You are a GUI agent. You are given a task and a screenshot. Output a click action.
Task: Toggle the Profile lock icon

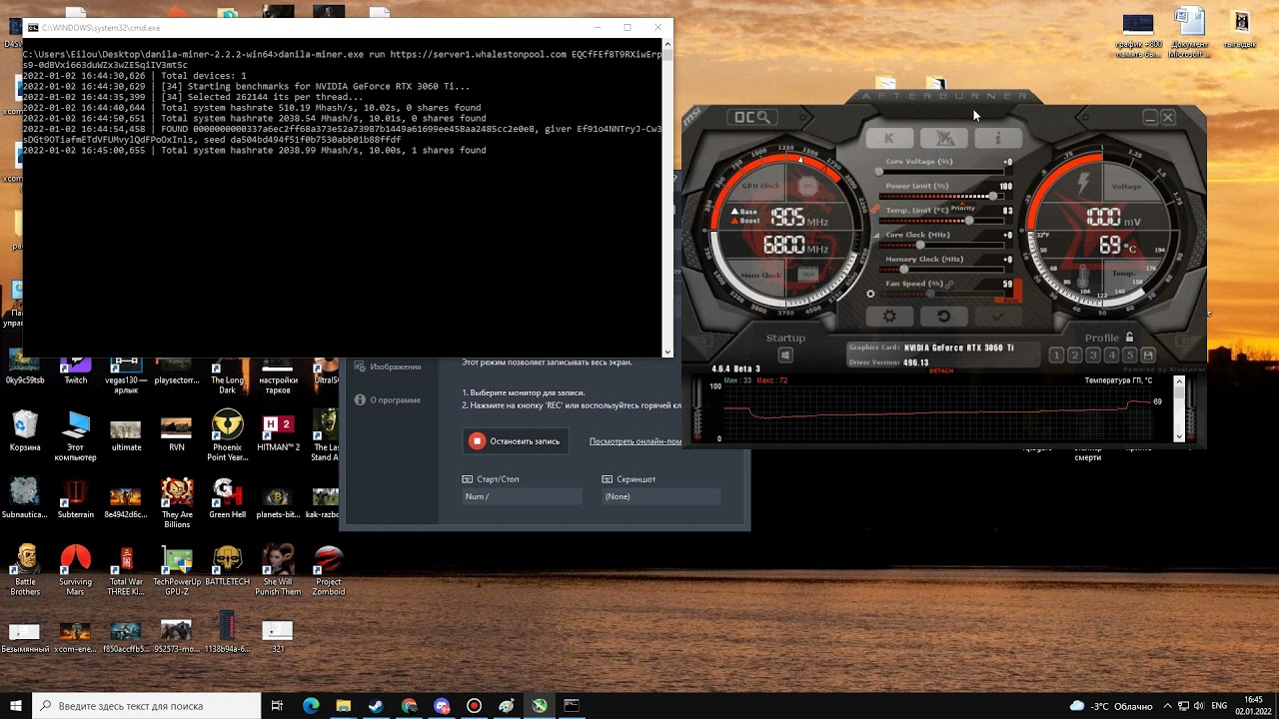click(x=1129, y=338)
